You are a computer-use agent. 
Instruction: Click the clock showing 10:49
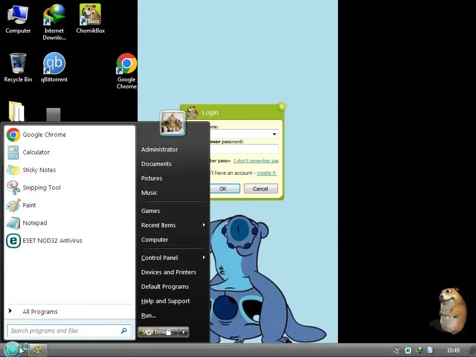click(453, 350)
